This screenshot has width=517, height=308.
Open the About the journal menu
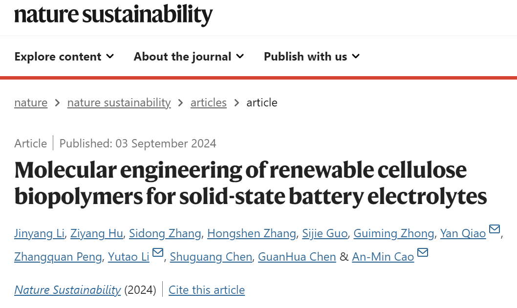coord(189,57)
